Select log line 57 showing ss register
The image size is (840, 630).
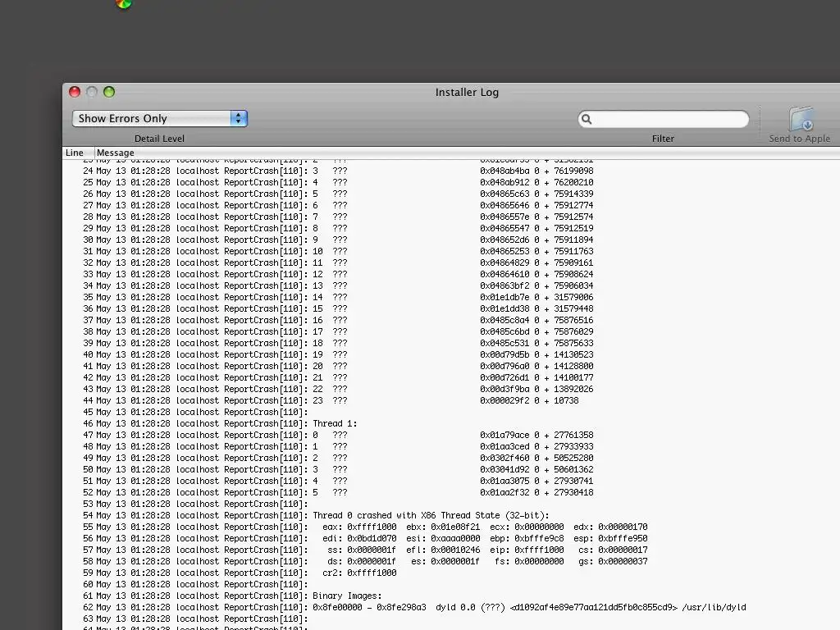pos(451,550)
